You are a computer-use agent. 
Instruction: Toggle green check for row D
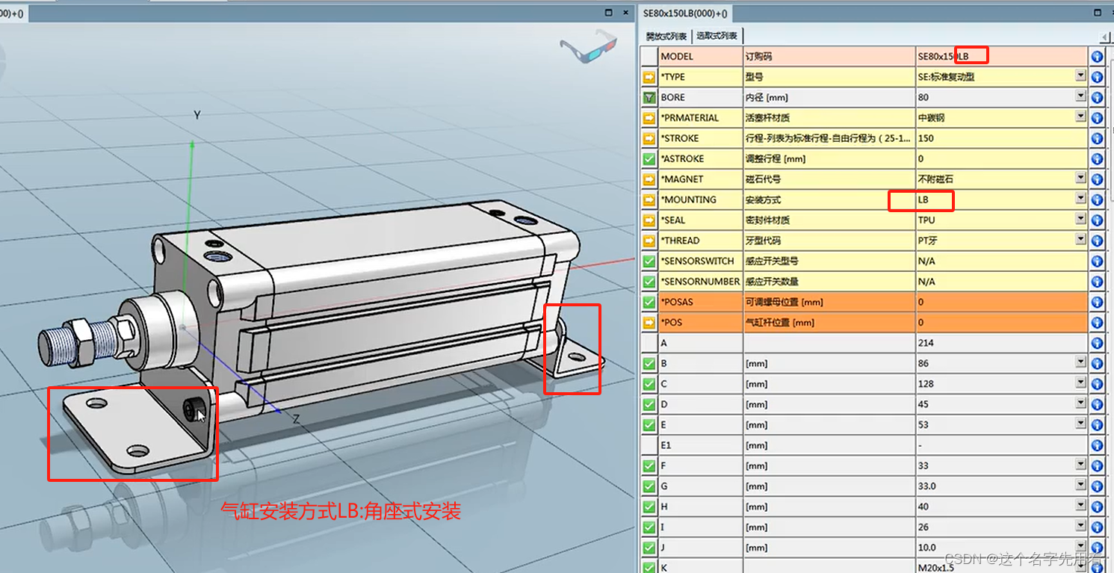[649, 404]
